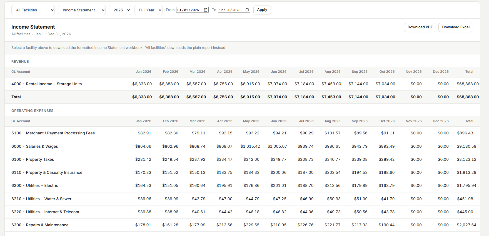Click the $896.43 Merchant Fees total
489x236 pixels.
465,133
